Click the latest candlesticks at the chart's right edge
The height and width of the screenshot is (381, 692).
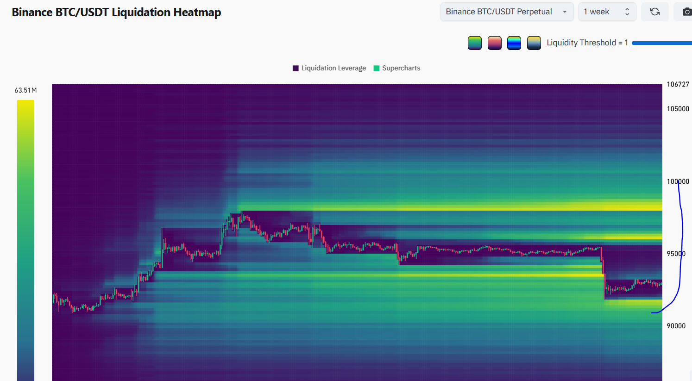coord(657,284)
